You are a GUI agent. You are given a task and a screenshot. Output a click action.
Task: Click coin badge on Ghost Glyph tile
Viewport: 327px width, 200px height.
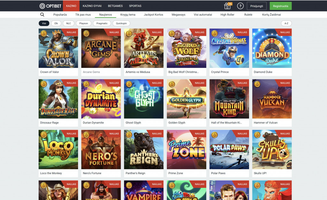[128, 84]
